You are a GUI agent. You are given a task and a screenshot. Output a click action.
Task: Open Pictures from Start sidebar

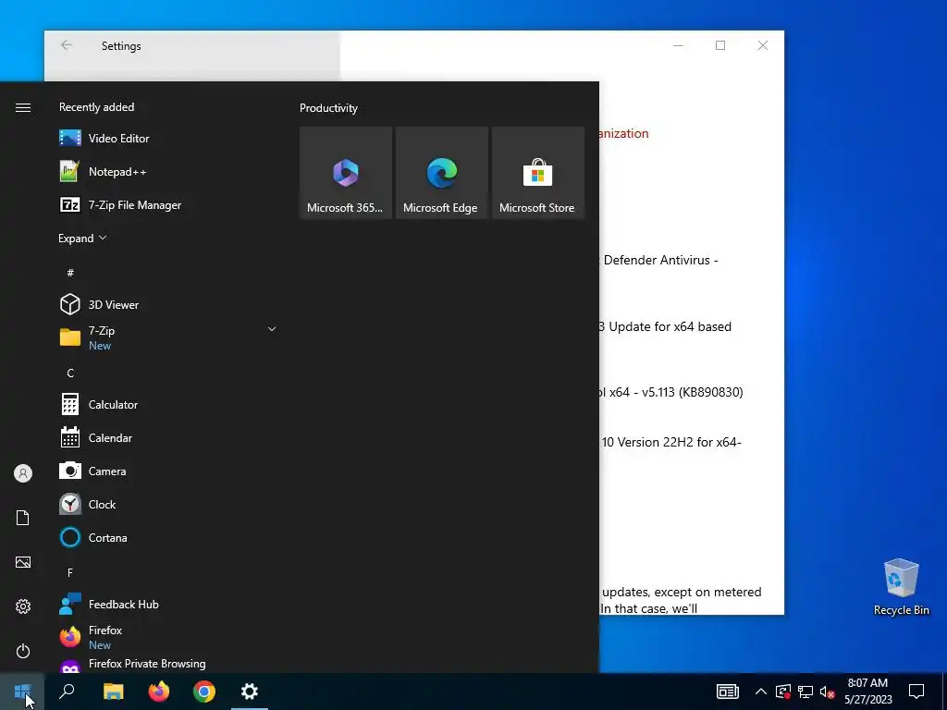coord(23,562)
